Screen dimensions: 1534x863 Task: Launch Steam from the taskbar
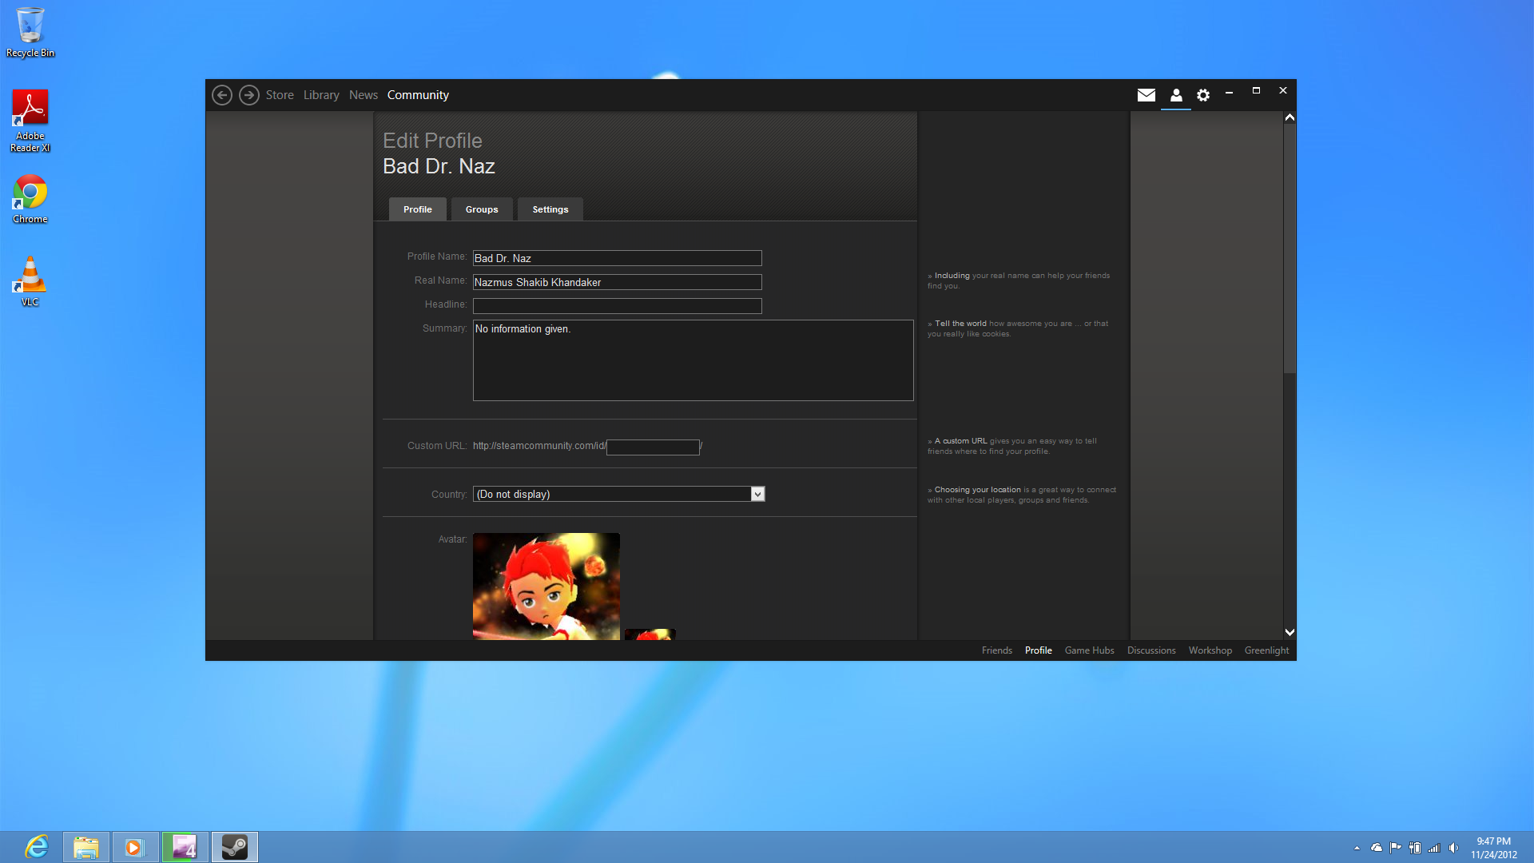click(x=235, y=847)
